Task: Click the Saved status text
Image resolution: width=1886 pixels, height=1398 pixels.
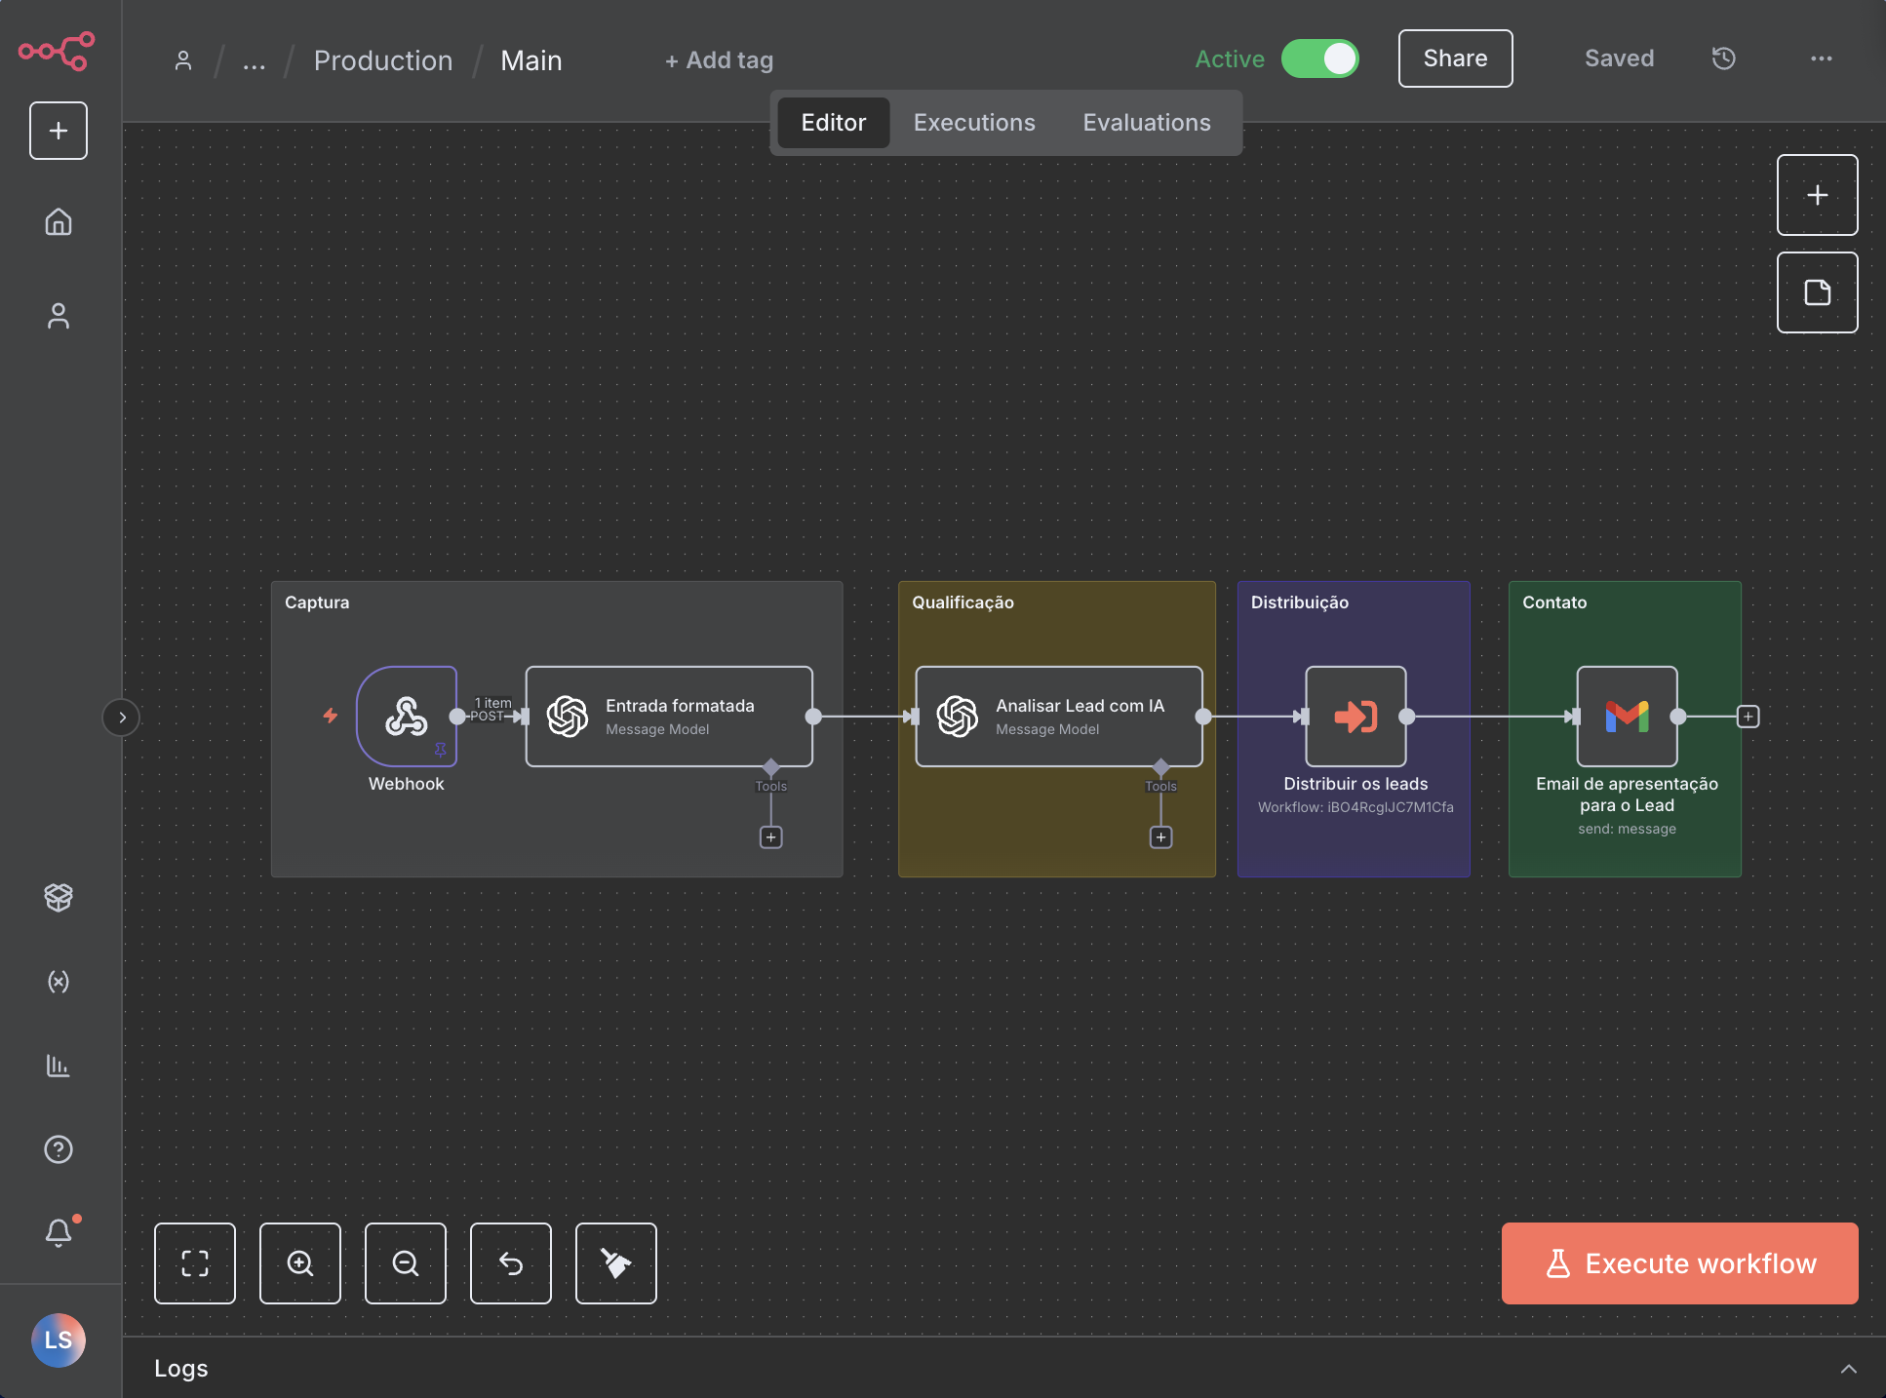Action: pos(1620,58)
